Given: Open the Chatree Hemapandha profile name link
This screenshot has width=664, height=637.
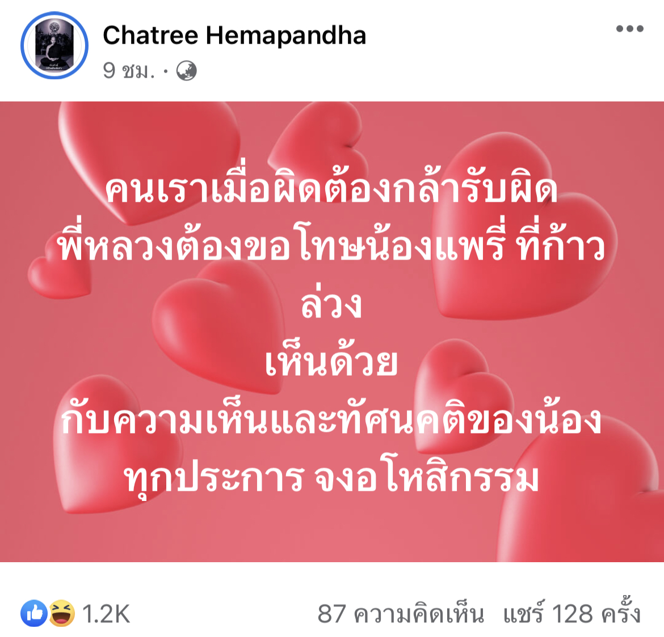Looking at the screenshot, I should click(234, 35).
